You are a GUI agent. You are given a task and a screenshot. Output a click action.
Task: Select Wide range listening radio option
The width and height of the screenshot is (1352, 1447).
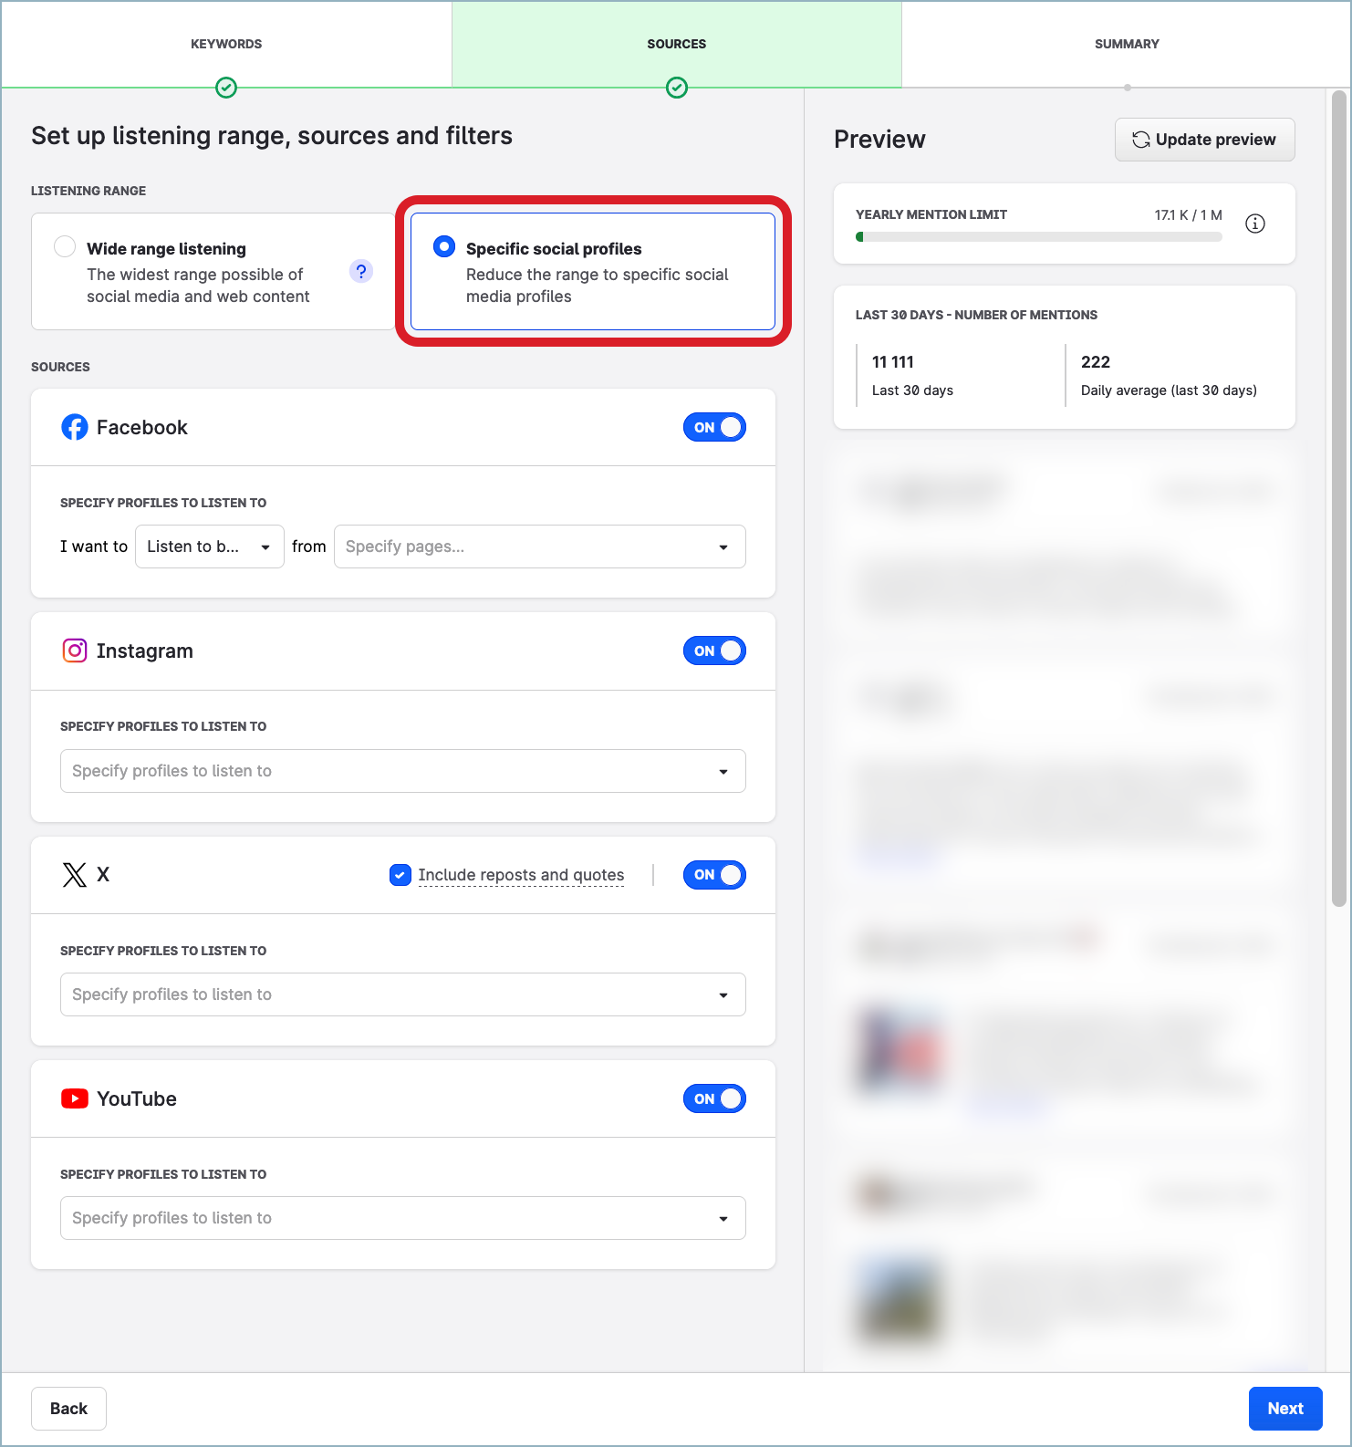(x=65, y=247)
